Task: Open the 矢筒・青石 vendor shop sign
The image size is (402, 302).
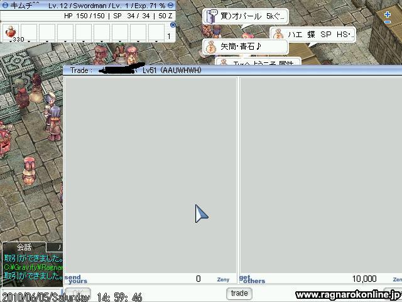Action: 246,47
